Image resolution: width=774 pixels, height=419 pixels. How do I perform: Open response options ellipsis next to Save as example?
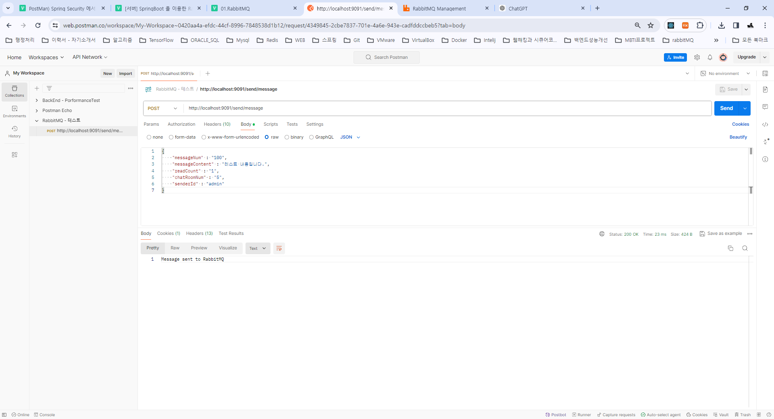[750, 234]
